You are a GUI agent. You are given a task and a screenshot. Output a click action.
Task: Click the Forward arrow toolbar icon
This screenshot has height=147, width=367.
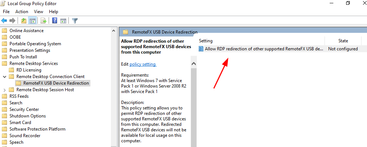pyautogui.click(x=12, y=20)
